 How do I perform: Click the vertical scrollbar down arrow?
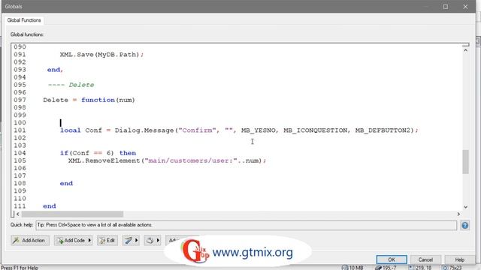click(465, 207)
